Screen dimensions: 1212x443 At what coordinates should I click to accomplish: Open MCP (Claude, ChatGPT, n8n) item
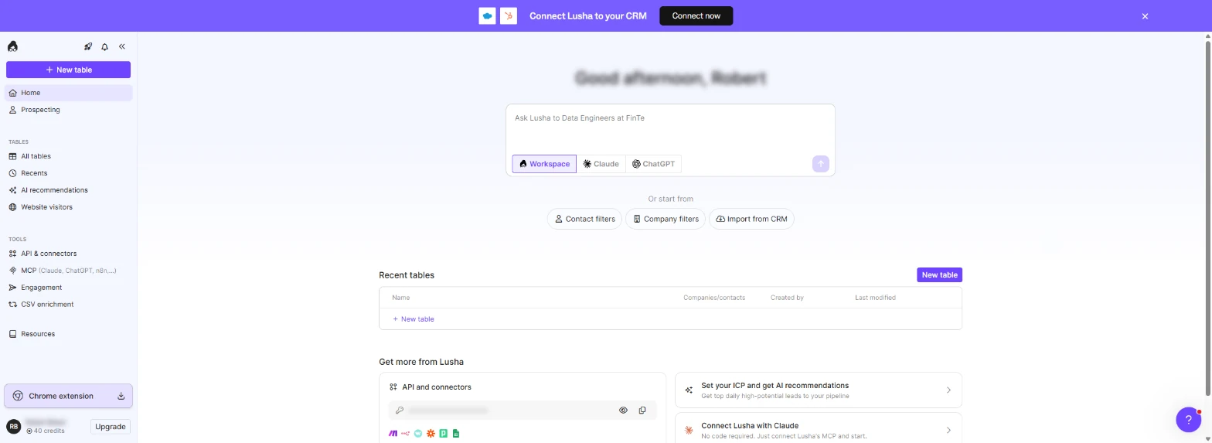click(68, 271)
